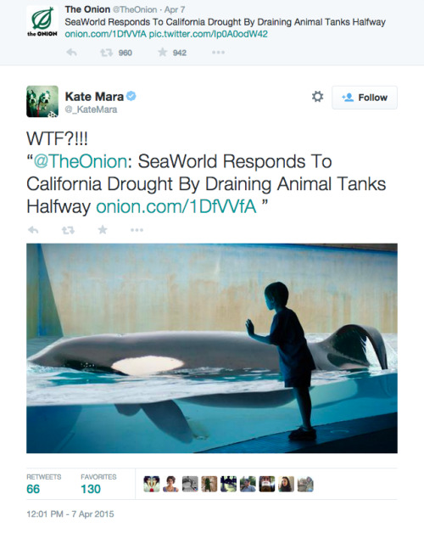
Task: Open the onion.com/1DfVVfA link in Kate's tweet
Action: [176, 207]
